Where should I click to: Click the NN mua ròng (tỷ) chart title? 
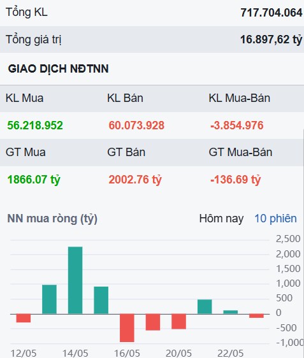(x=52, y=218)
